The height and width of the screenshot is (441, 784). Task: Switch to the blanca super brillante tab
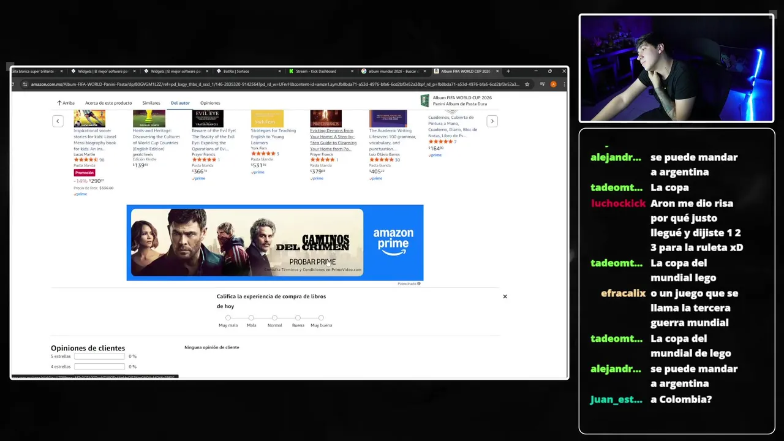[37, 71]
